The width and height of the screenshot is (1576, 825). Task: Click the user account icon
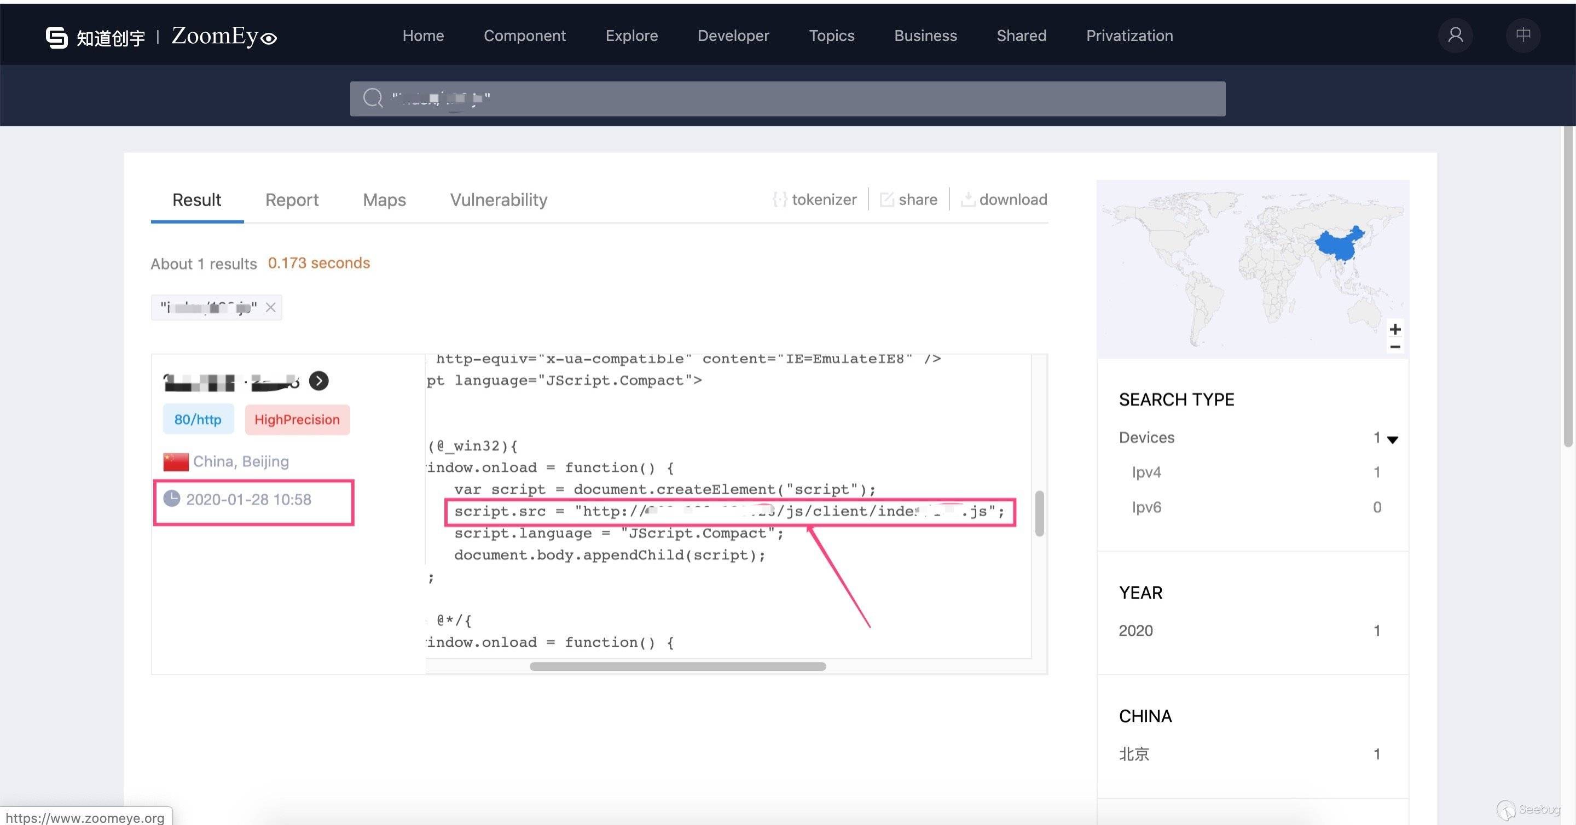pos(1454,34)
